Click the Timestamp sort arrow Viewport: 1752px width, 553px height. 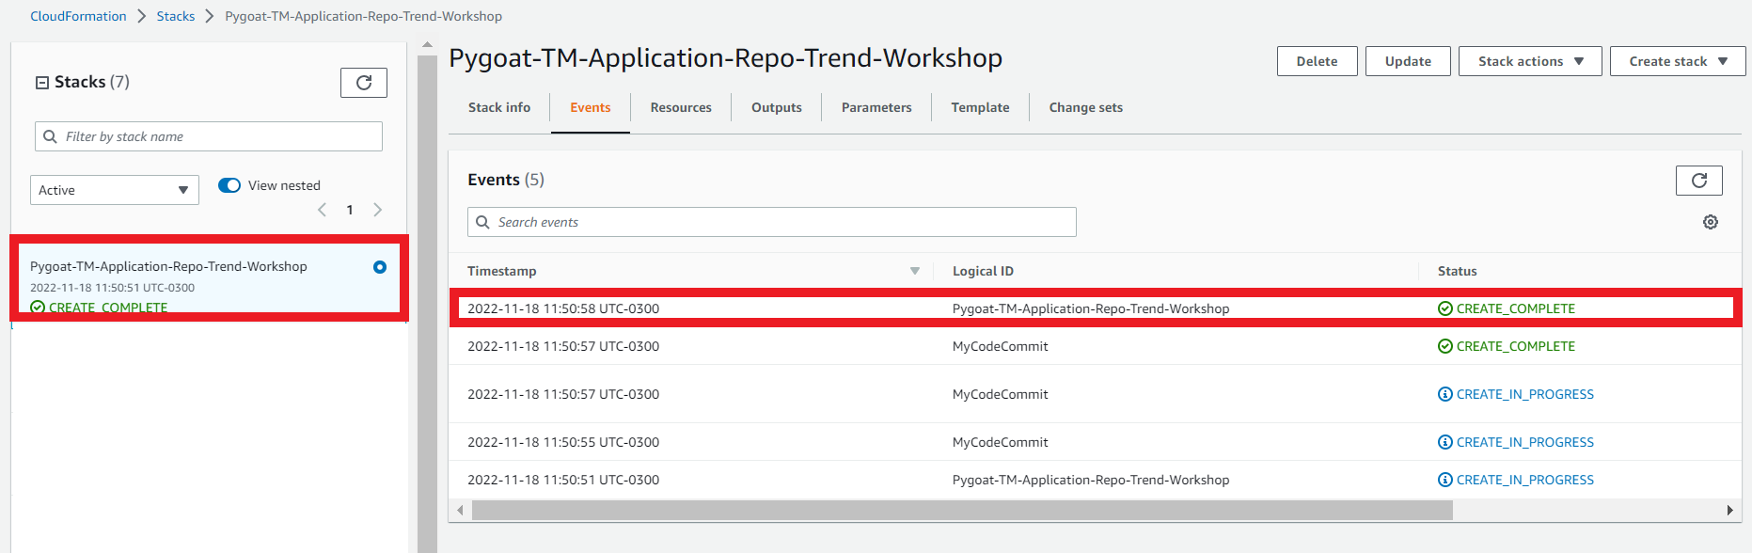[915, 271]
